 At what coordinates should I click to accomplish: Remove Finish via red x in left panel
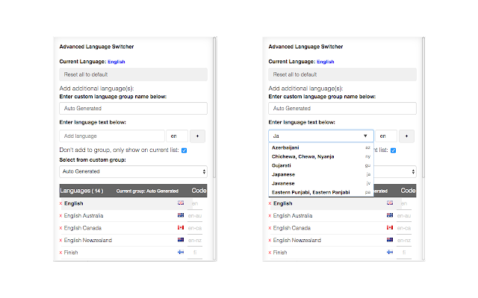pyautogui.click(x=60, y=253)
